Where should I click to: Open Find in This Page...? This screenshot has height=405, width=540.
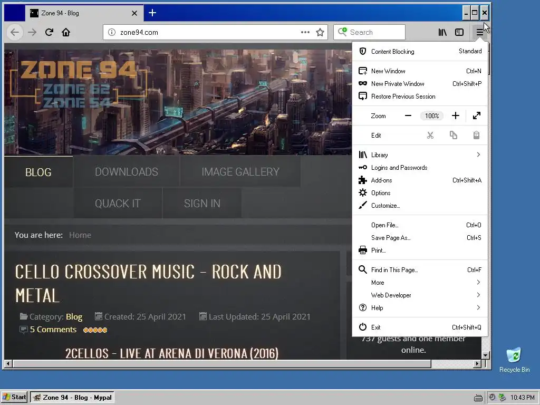point(420,270)
